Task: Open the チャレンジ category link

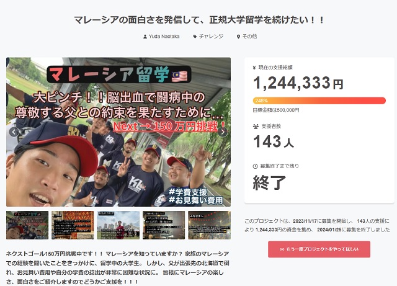Action: coord(211,37)
